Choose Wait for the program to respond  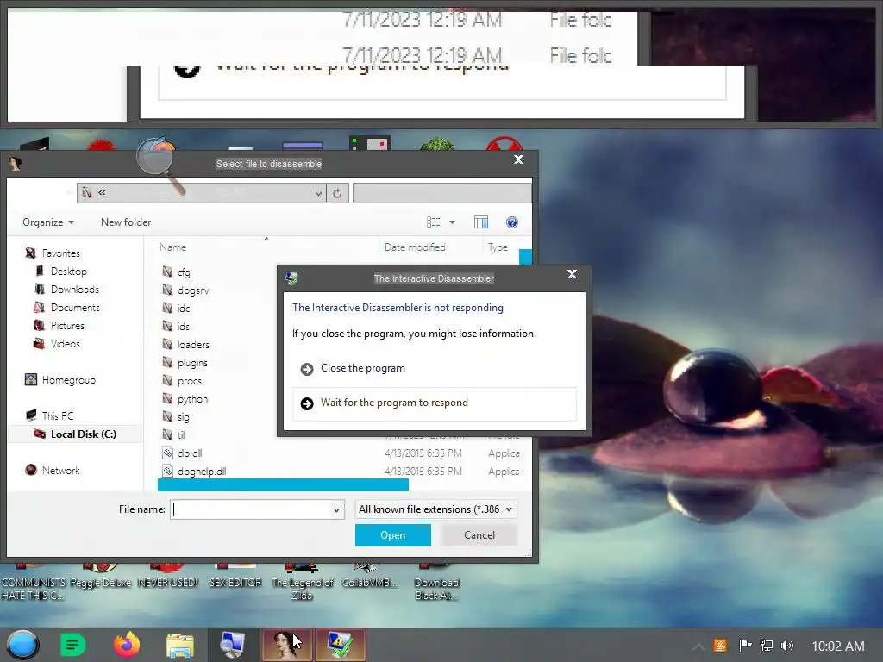coord(435,403)
